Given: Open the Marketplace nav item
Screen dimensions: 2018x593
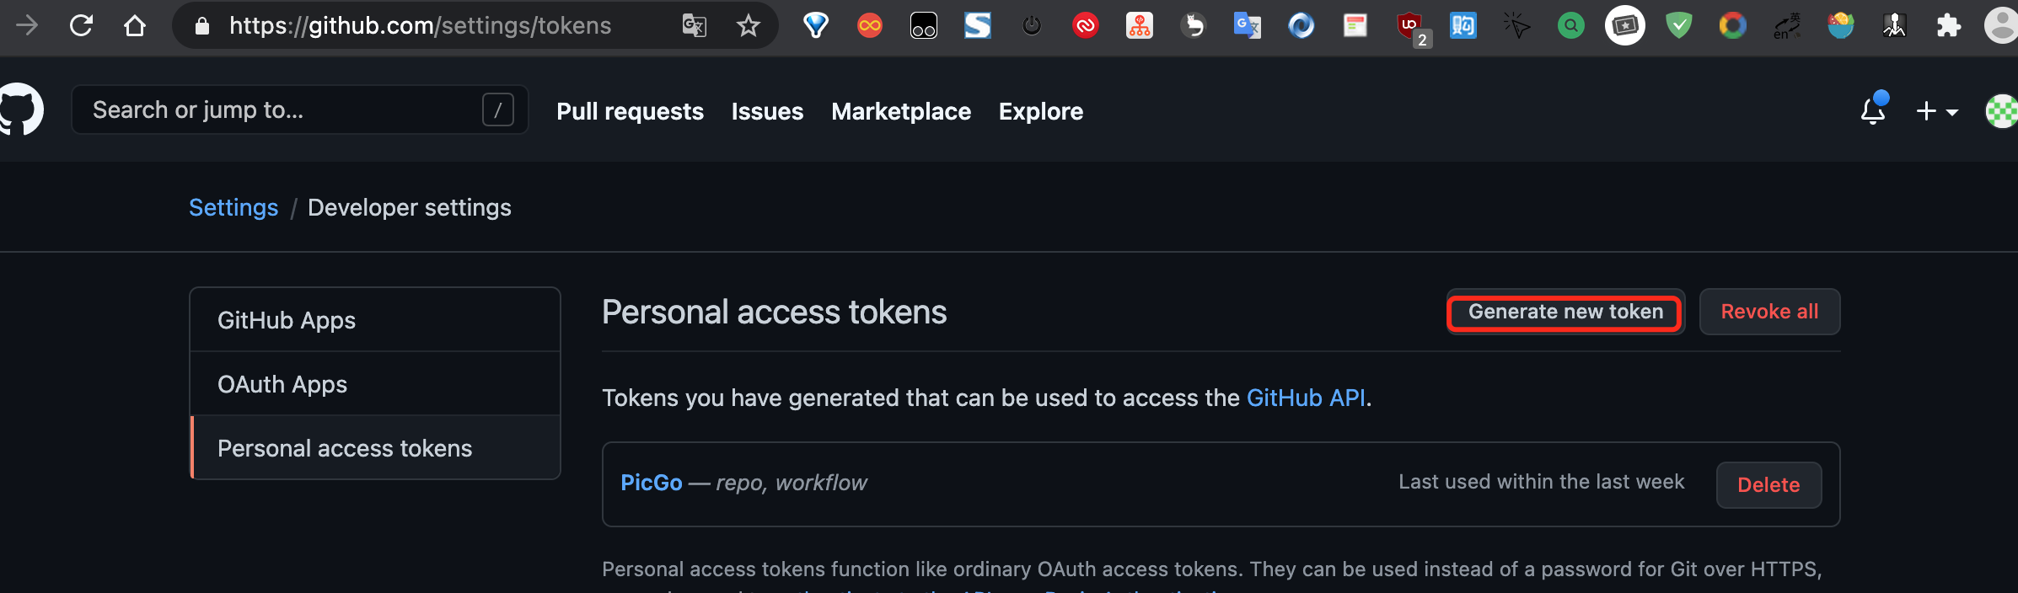Looking at the screenshot, I should 901,111.
